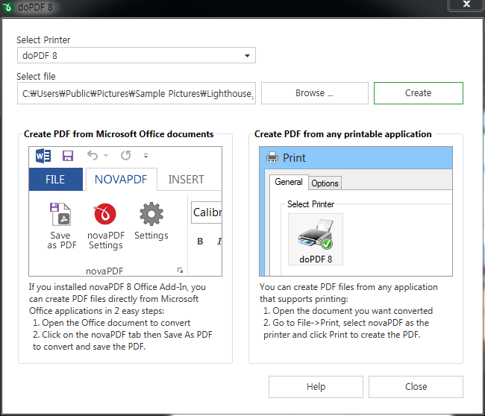
Task: Click the redo circular arrow icon
Action: click(125, 155)
